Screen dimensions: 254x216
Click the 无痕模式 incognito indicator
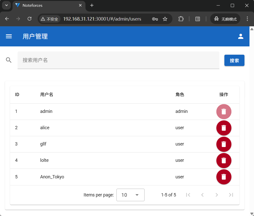(225, 19)
